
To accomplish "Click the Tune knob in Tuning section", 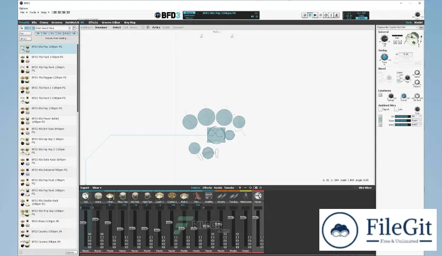I will [384, 57].
